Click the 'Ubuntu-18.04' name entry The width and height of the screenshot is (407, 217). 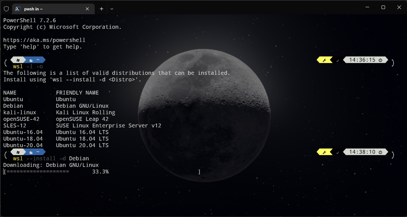coord(23,139)
